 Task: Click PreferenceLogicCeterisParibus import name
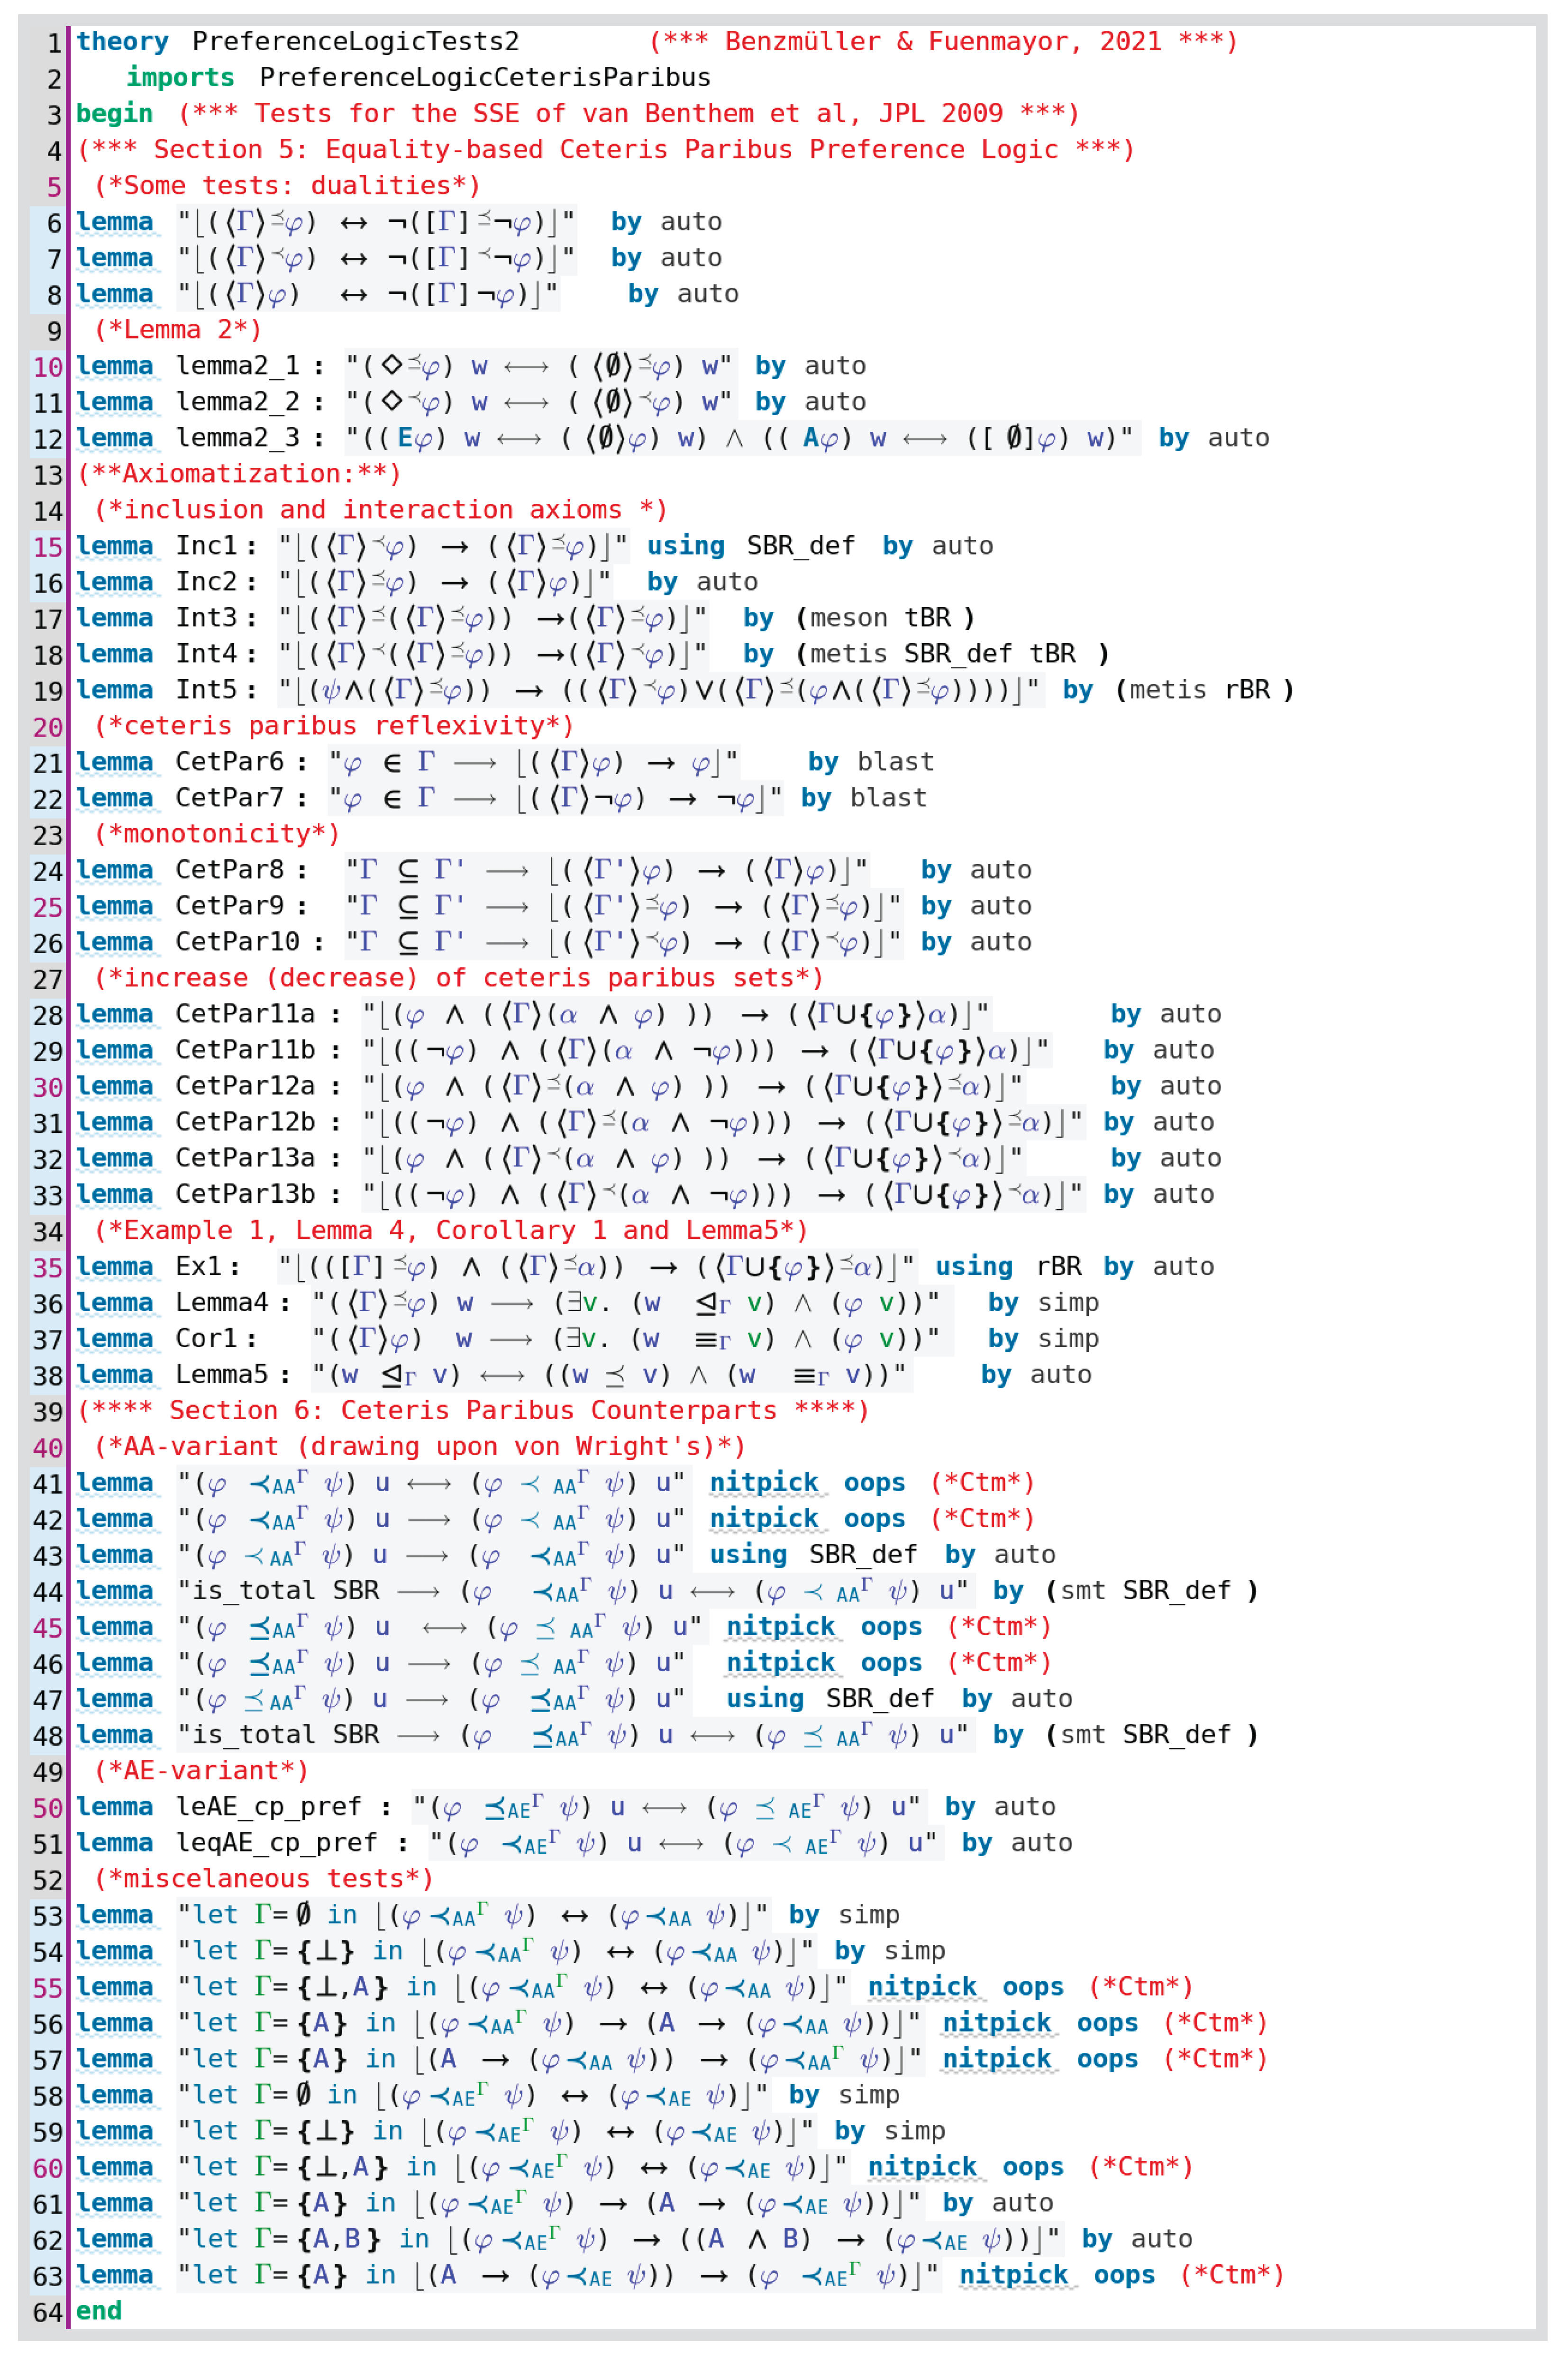coord(485,77)
